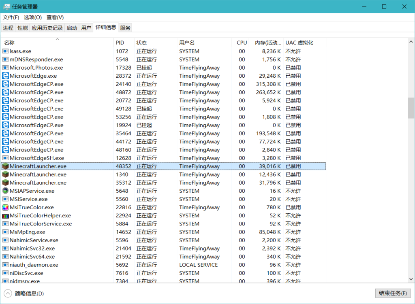Click PID 17328 cell
415x304 pixels.
click(123, 68)
